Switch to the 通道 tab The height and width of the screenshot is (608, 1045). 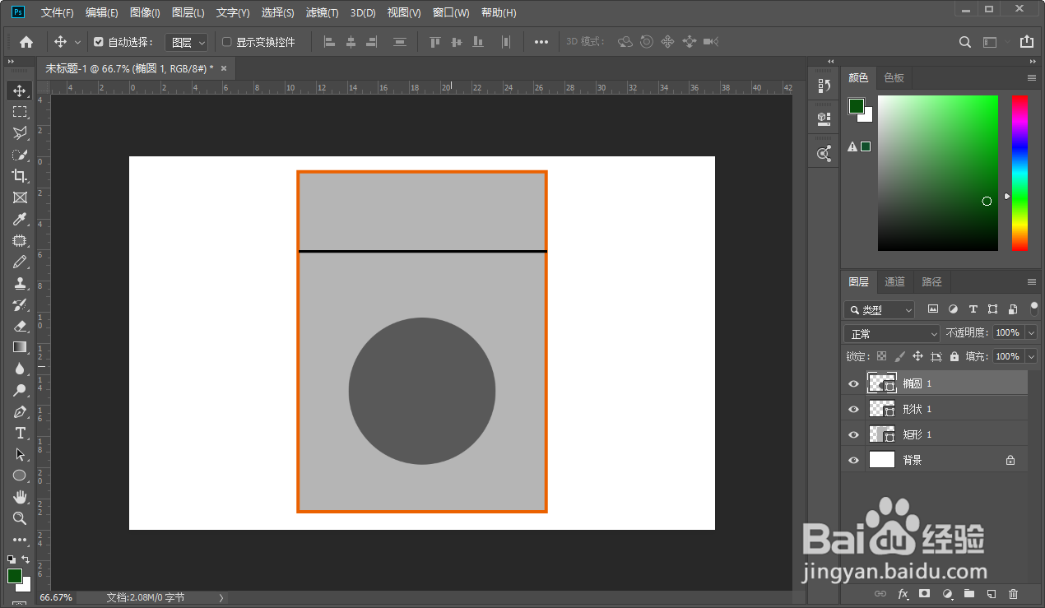pos(894,281)
